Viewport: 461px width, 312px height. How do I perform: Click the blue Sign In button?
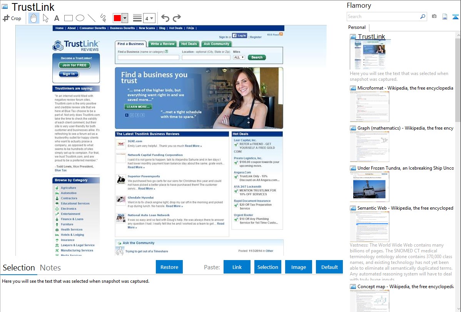pyautogui.click(x=69, y=74)
